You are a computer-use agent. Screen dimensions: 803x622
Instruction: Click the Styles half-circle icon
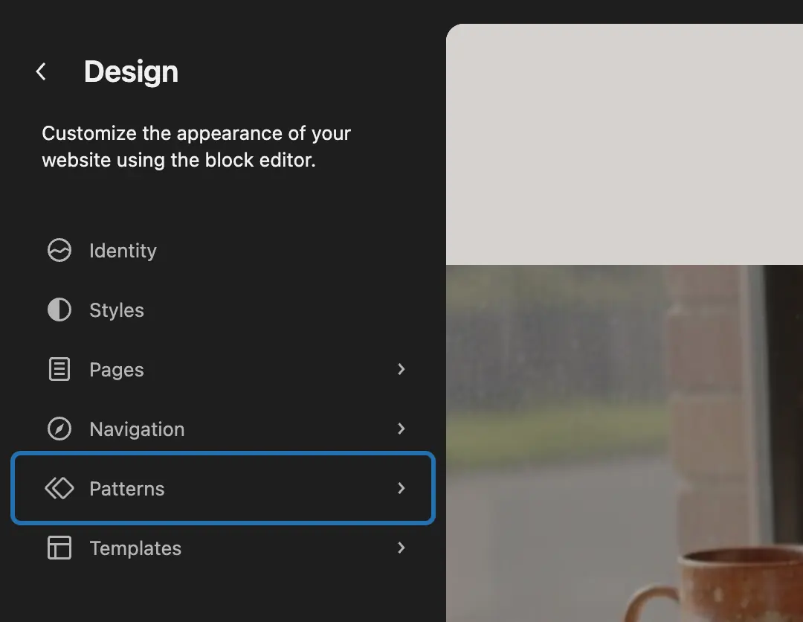click(x=59, y=310)
